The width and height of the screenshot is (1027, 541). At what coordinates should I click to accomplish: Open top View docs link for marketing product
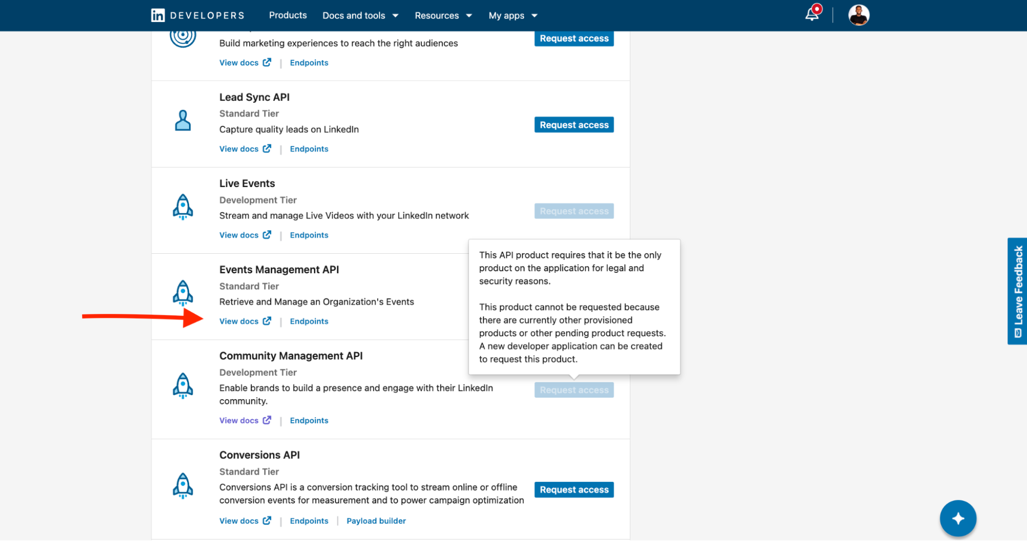click(239, 63)
